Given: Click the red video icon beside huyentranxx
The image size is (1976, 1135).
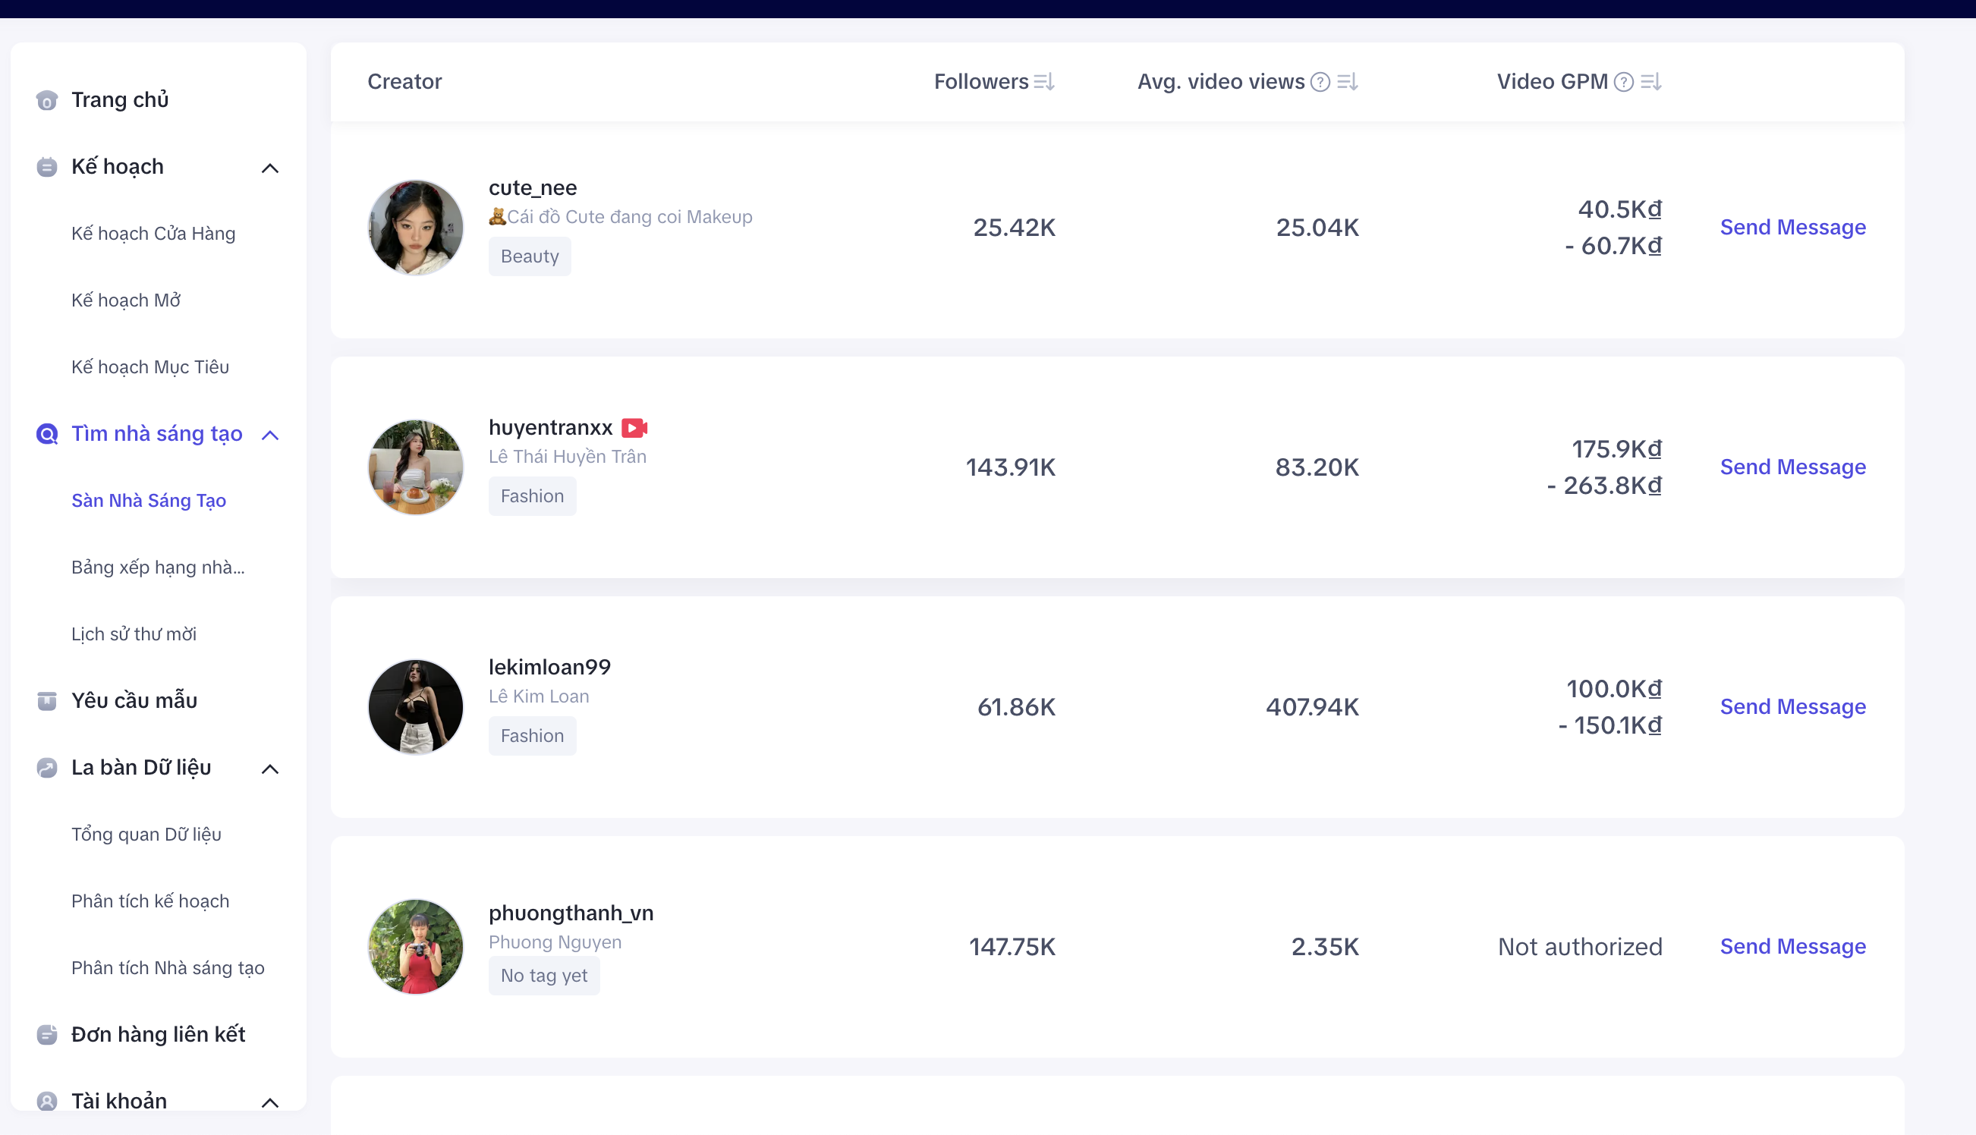Looking at the screenshot, I should pyautogui.click(x=634, y=428).
